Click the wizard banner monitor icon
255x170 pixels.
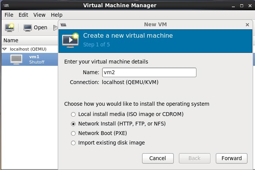pos(70,39)
